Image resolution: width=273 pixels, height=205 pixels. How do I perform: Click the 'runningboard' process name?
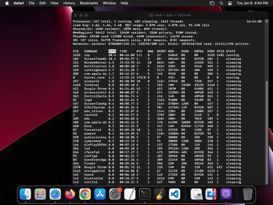95,70
